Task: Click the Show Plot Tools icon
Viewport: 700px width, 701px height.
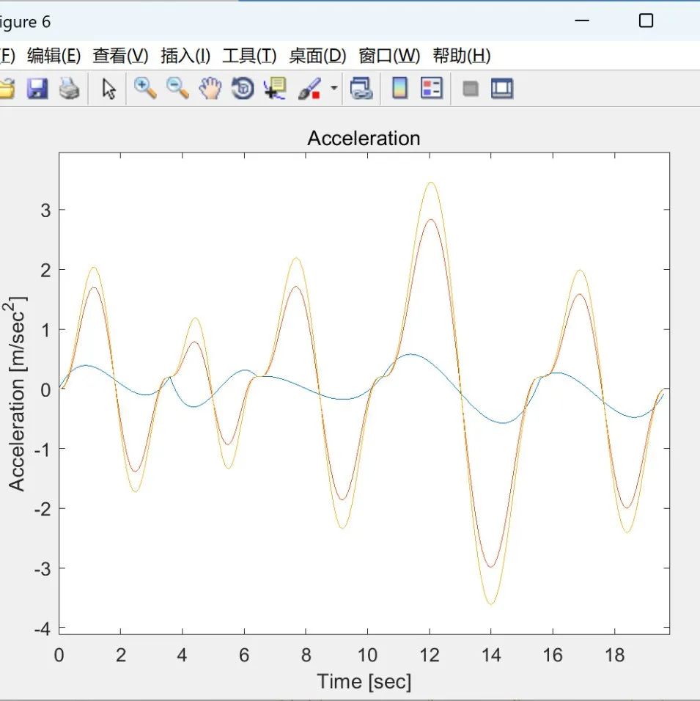Action: pos(502,88)
